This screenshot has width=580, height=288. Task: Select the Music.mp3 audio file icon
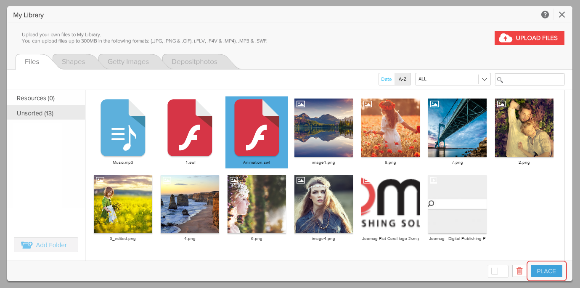pos(123,128)
